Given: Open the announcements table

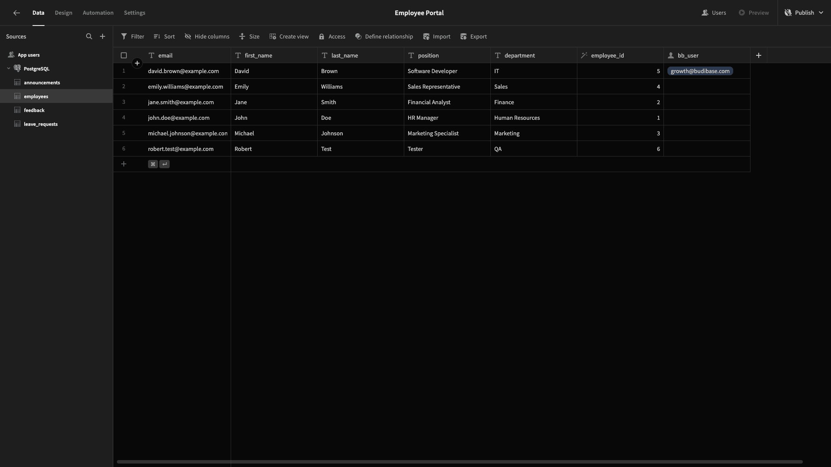Looking at the screenshot, I should point(56,83).
